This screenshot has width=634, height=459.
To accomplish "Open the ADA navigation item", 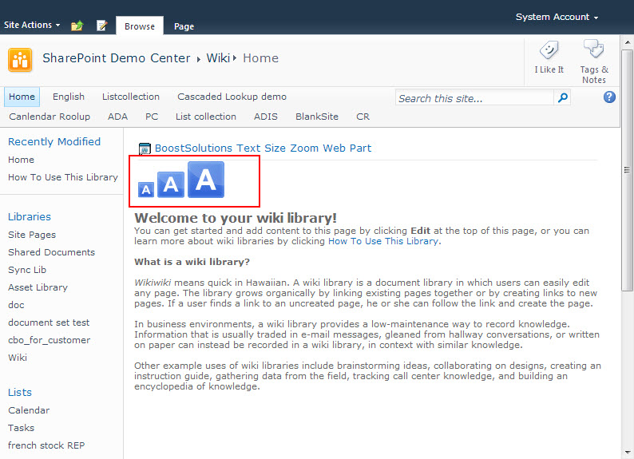I will pyautogui.click(x=117, y=117).
